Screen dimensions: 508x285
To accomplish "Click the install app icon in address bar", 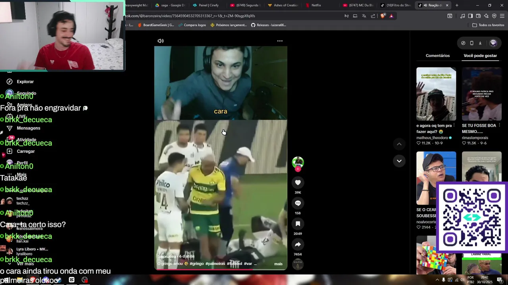I will click(355, 16).
